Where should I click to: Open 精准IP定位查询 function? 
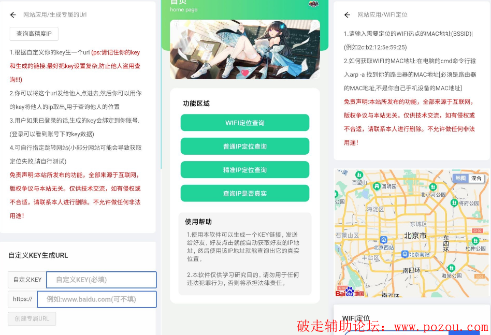244,170
